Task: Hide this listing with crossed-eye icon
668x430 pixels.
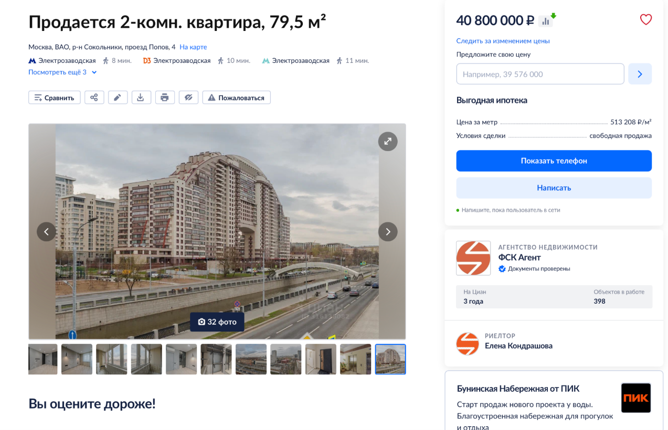Action: coord(188,98)
